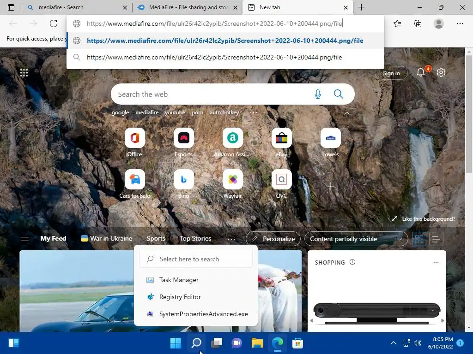Open the app launcher grid icon
473x354 pixels.
coord(24,72)
